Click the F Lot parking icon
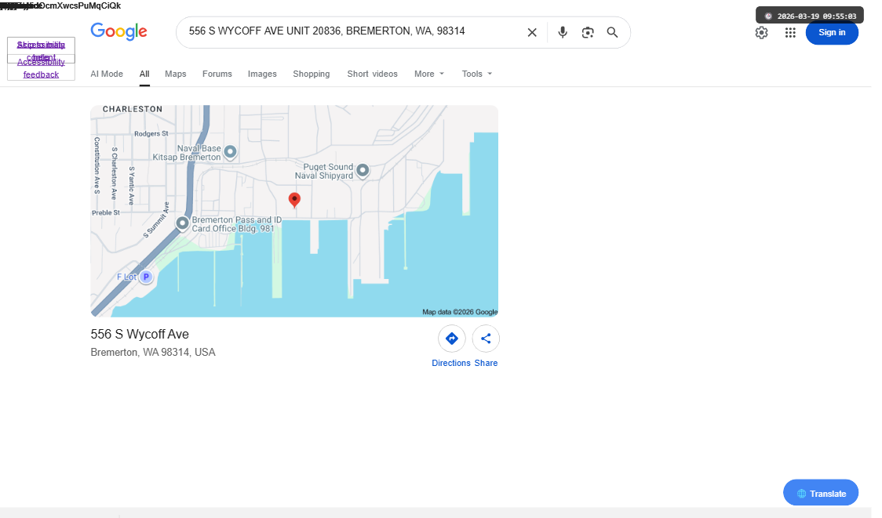Viewport: 882px width, 518px height. coord(146,277)
